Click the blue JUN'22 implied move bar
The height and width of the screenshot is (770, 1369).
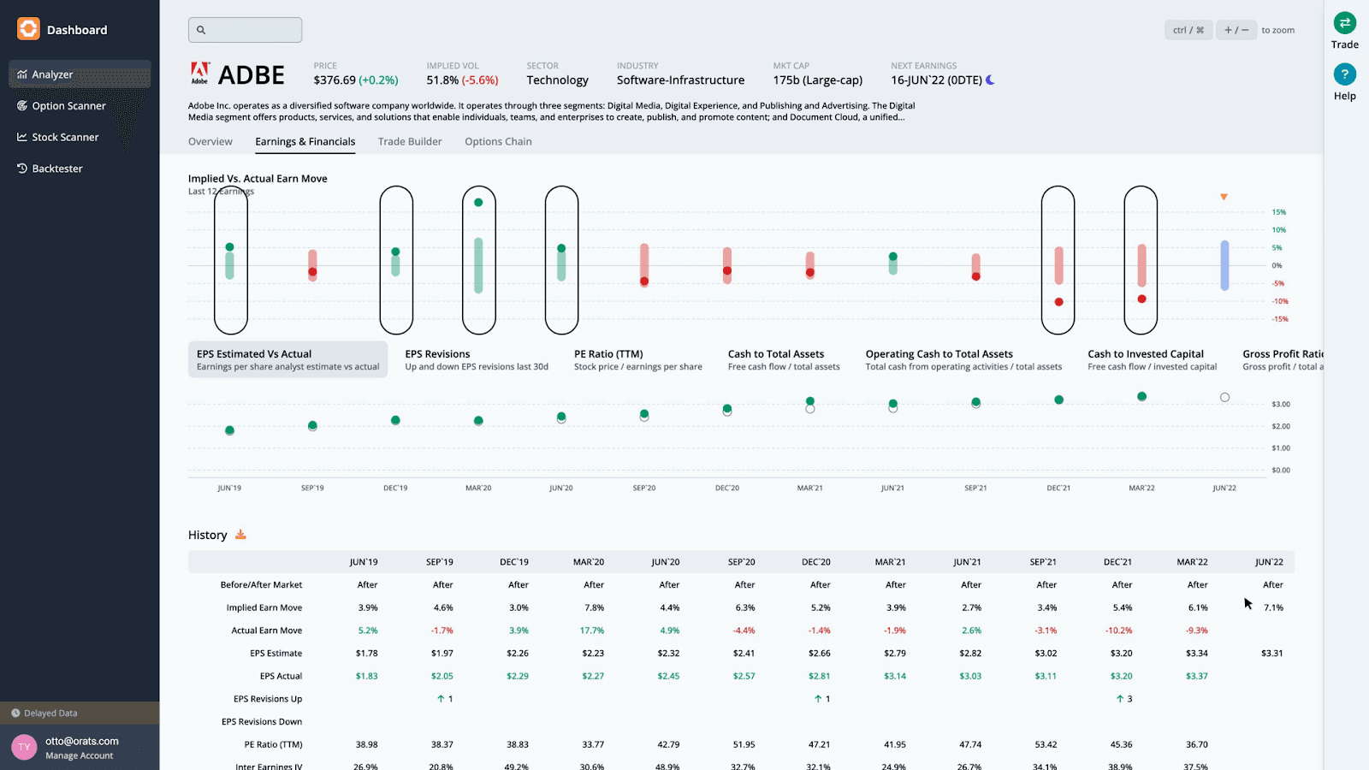point(1224,265)
